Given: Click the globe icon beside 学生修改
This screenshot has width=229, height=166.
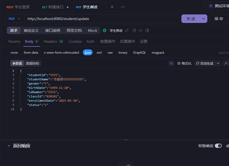Looking at the screenshot, I should (x=105, y=30).
